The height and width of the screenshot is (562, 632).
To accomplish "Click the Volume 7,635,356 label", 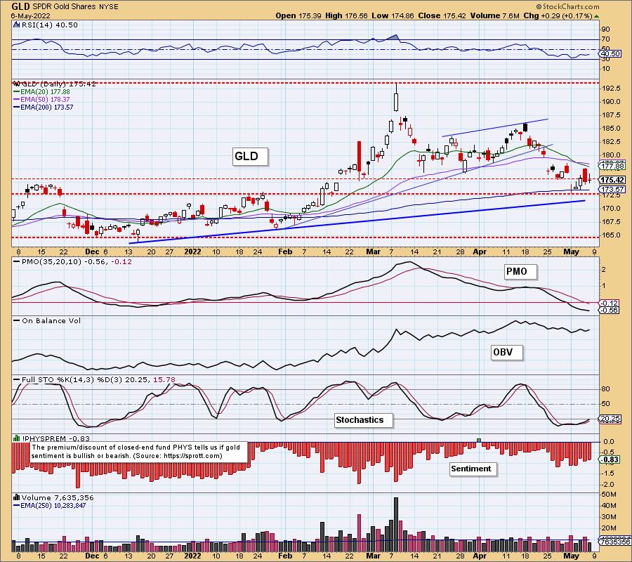I will click(58, 498).
